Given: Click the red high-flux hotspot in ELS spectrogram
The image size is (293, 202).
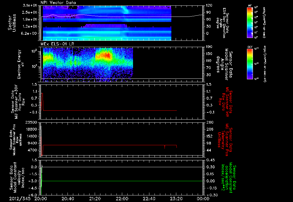Looking at the screenshot, I should tap(106, 56).
